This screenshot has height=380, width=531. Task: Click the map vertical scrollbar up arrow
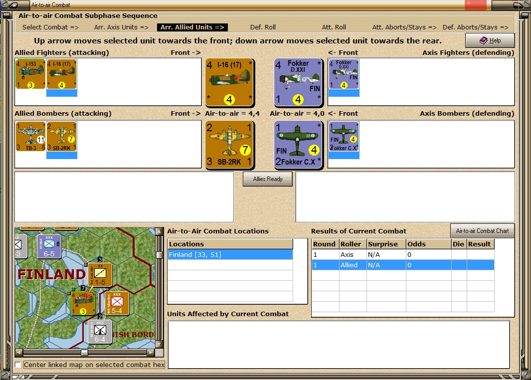(x=159, y=231)
